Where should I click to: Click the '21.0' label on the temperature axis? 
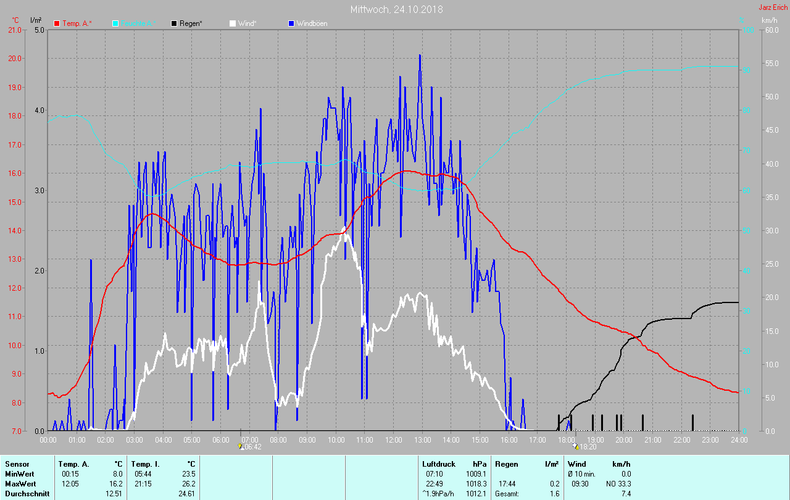point(14,30)
